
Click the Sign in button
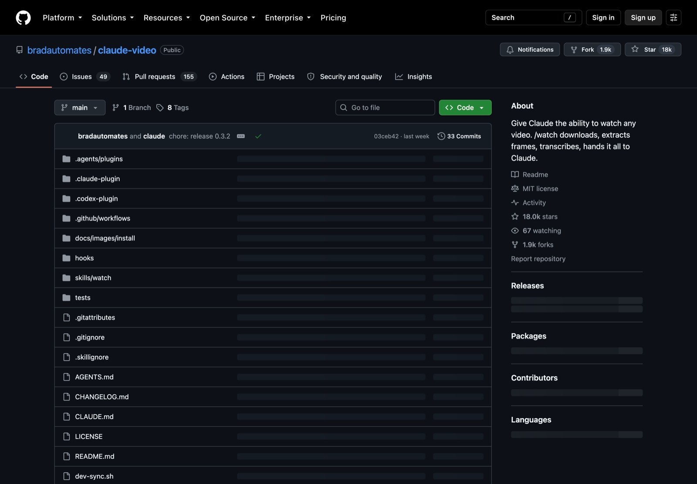[x=603, y=17]
